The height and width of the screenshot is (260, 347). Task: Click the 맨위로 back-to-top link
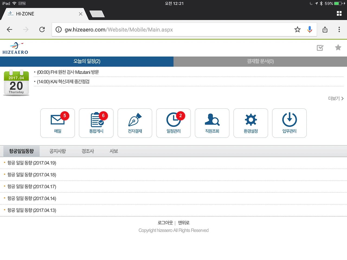click(x=184, y=223)
